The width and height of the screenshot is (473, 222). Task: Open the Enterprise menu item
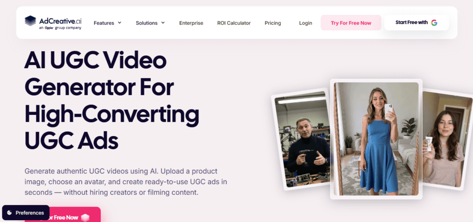click(x=191, y=23)
